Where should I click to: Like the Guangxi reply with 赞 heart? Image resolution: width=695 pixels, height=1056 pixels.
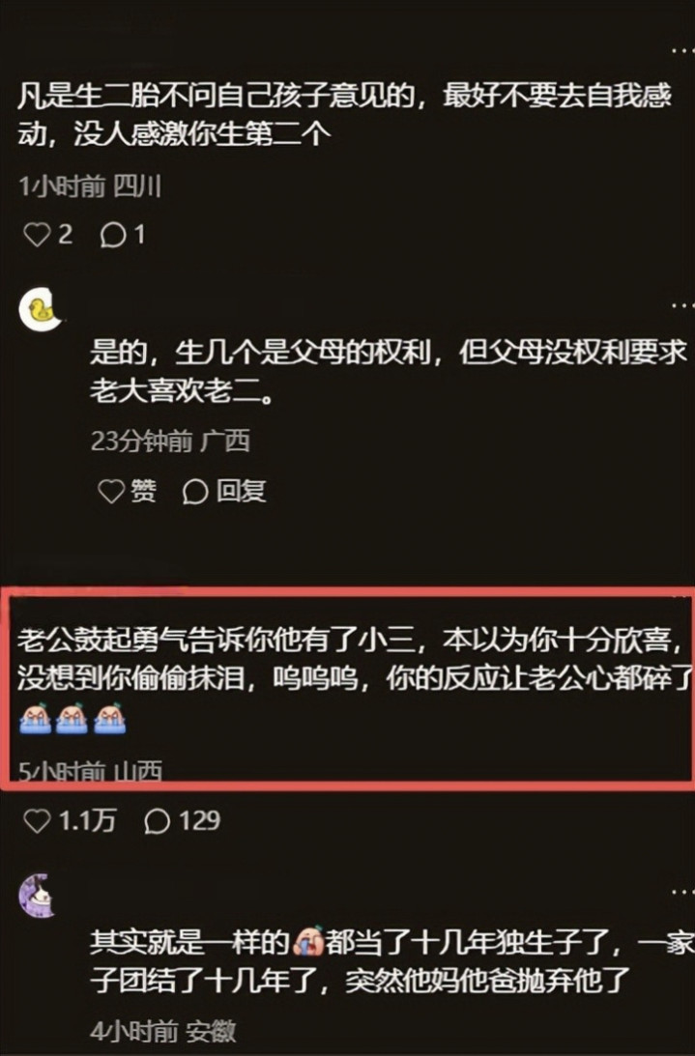point(127,491)
